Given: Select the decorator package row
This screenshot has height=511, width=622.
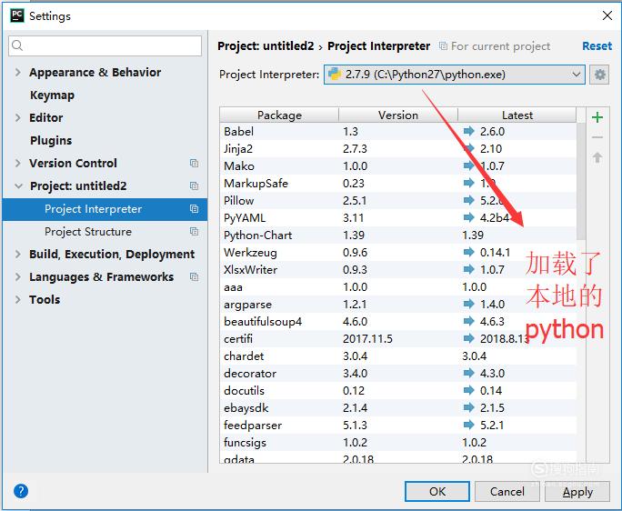Looking at the screenshot, I should click(398, 374).
